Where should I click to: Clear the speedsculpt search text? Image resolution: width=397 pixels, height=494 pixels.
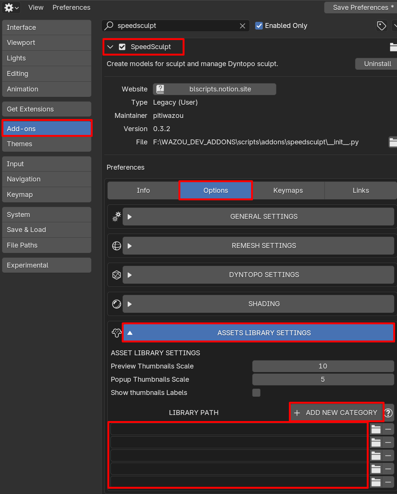242,26
